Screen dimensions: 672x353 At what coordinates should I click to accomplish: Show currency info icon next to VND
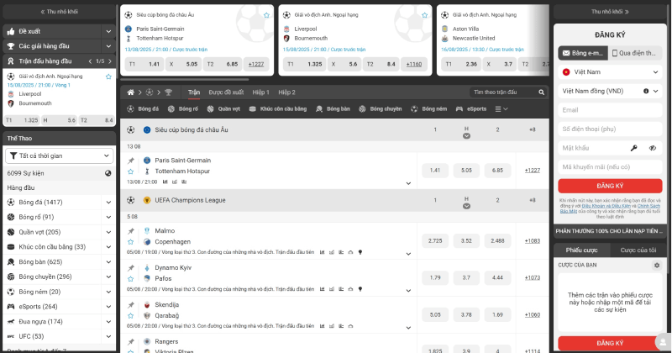(x=646, y=91)
